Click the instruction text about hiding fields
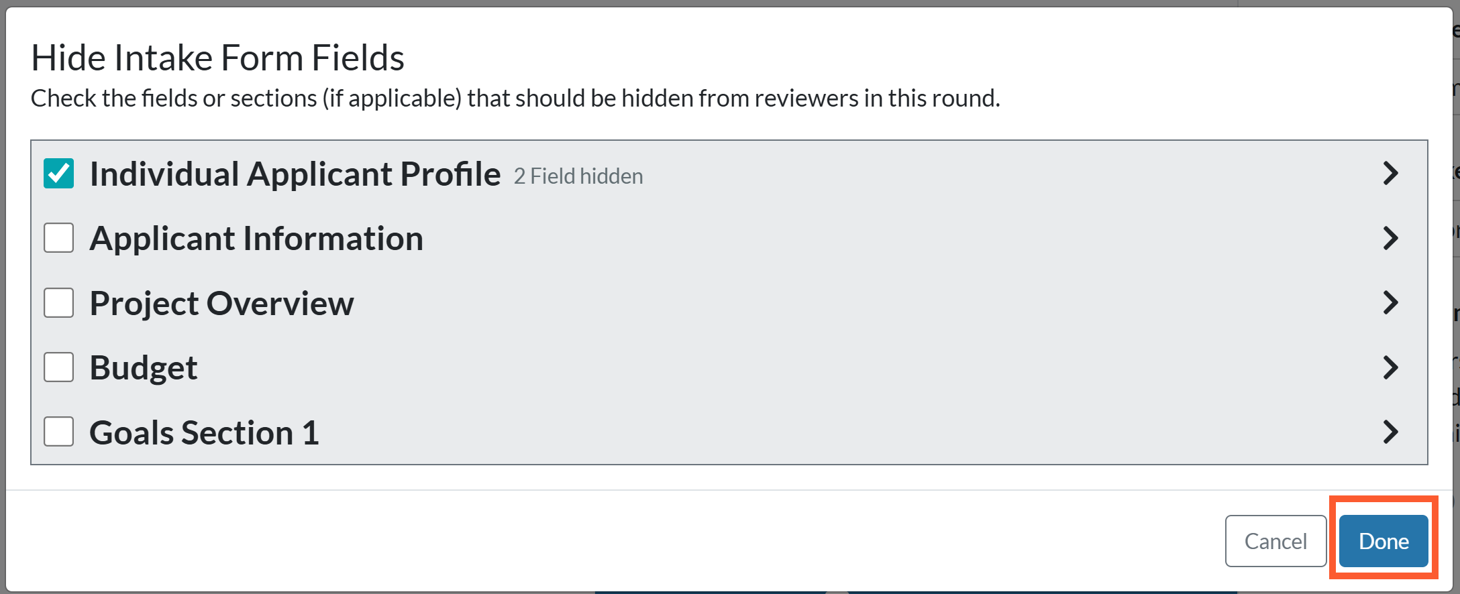 point(515,99)
